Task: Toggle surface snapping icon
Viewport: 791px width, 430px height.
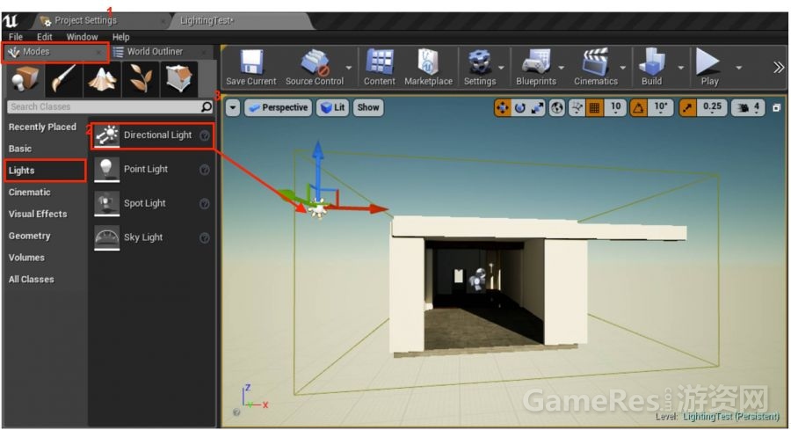Action: tap(577, 107)
